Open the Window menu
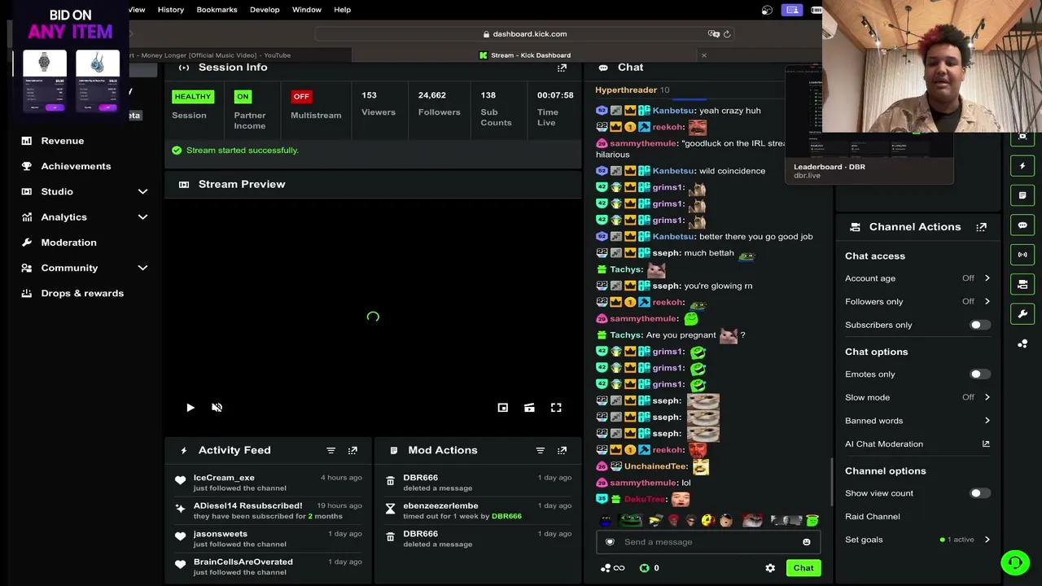The height and width of the screenshot is (586, 1042). tap(307, 10)
